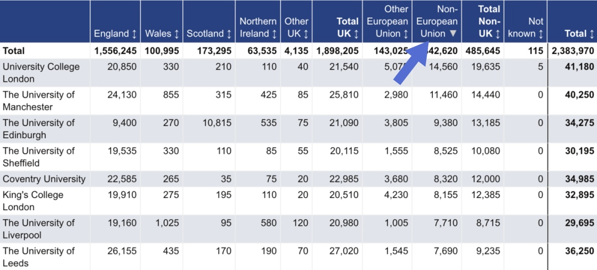Image resolution: width=597 pixels, height=270 pixels.
Task: Click Sheffield Total UK cell 20,115
Action: click(344, 151)
